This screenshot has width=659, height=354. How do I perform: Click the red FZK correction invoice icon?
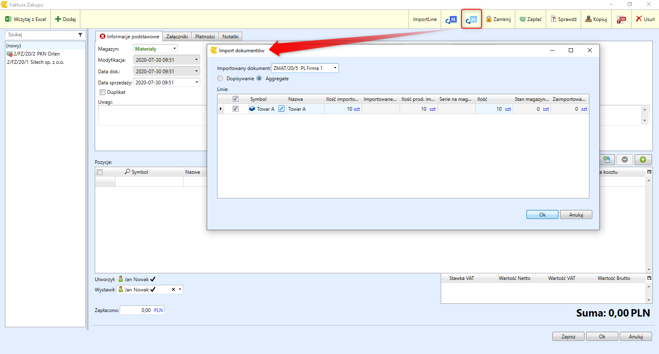pos(621,19)
